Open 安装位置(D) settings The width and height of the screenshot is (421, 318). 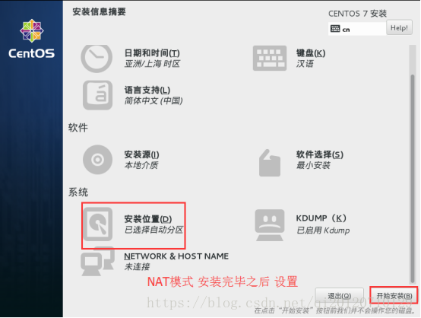(x=148, y=219)
